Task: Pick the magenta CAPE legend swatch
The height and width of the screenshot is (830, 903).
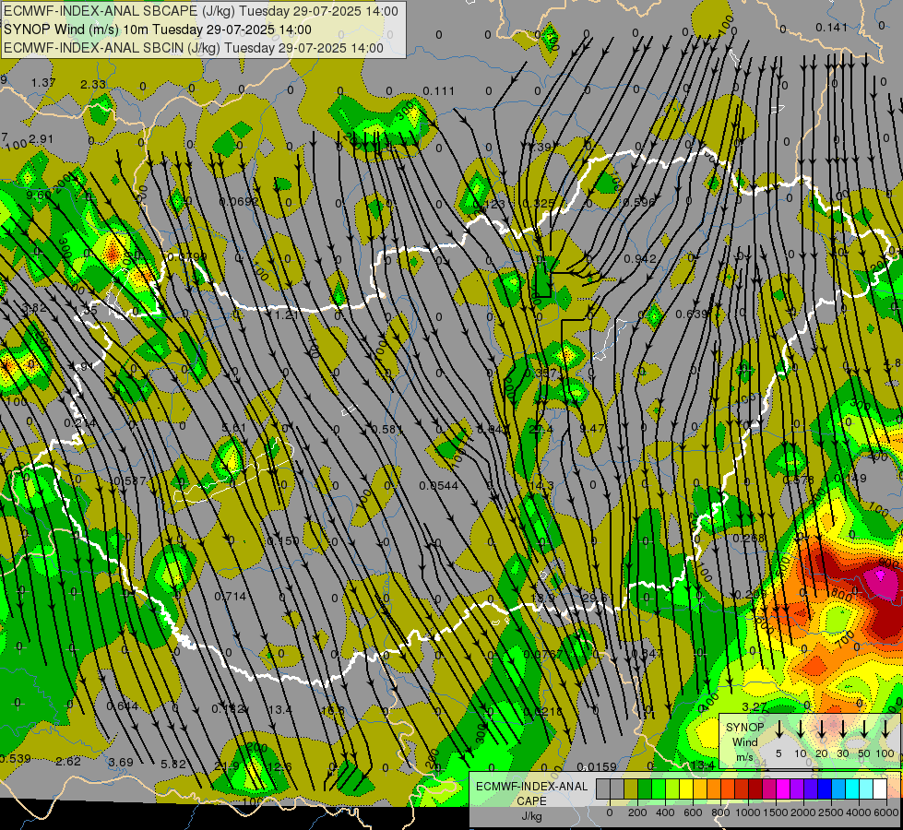Action: pos(783,788)
